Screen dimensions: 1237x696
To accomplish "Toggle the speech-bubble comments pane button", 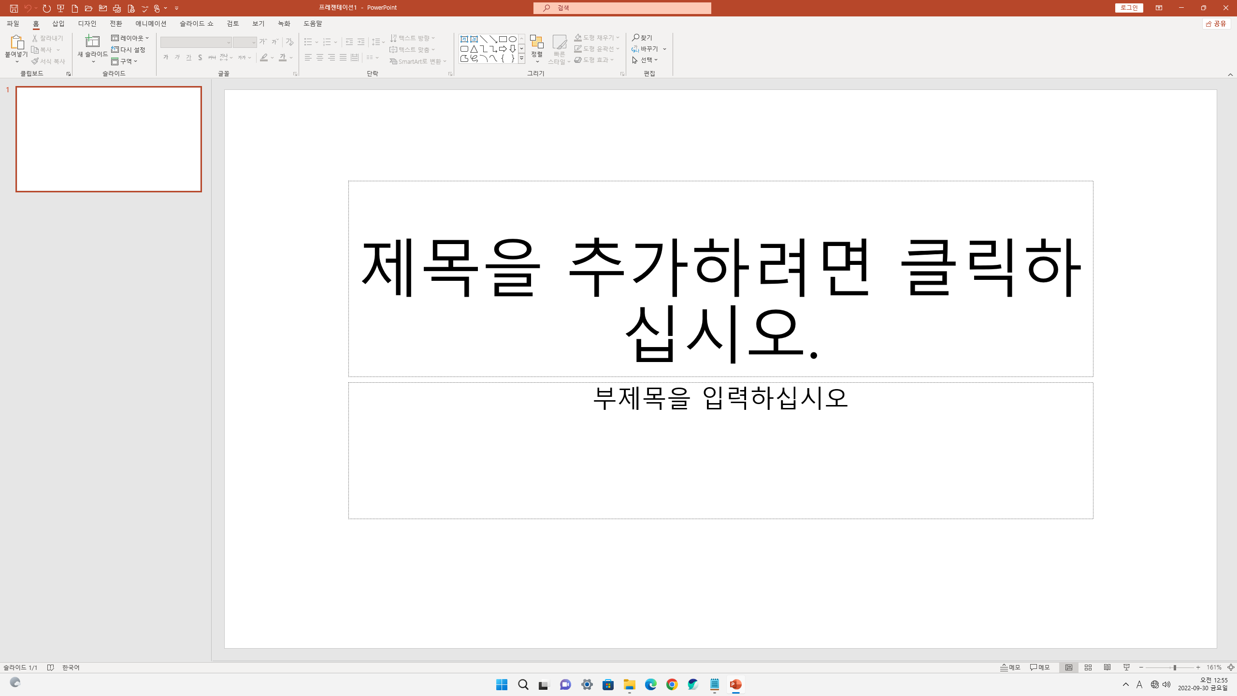I will click(1040, 667).
